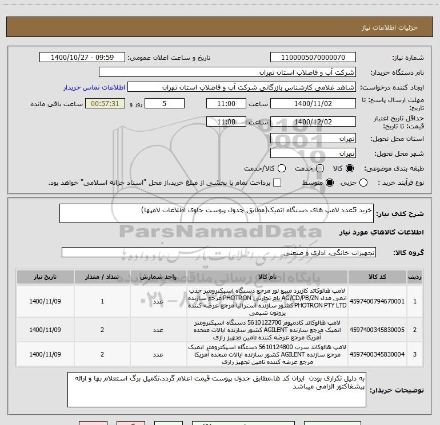
Task: Click the اطلاعات کالاهای مورد نیاز heading
Action: (381, 232)
